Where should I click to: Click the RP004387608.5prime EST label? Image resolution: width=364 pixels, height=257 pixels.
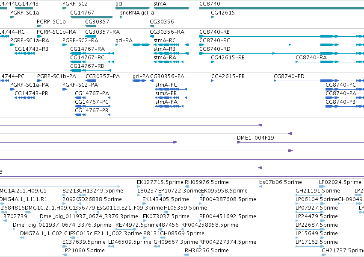228,199
